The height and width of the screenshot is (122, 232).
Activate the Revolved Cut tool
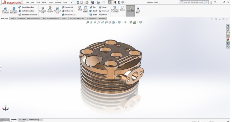click(x=57, y=10)
